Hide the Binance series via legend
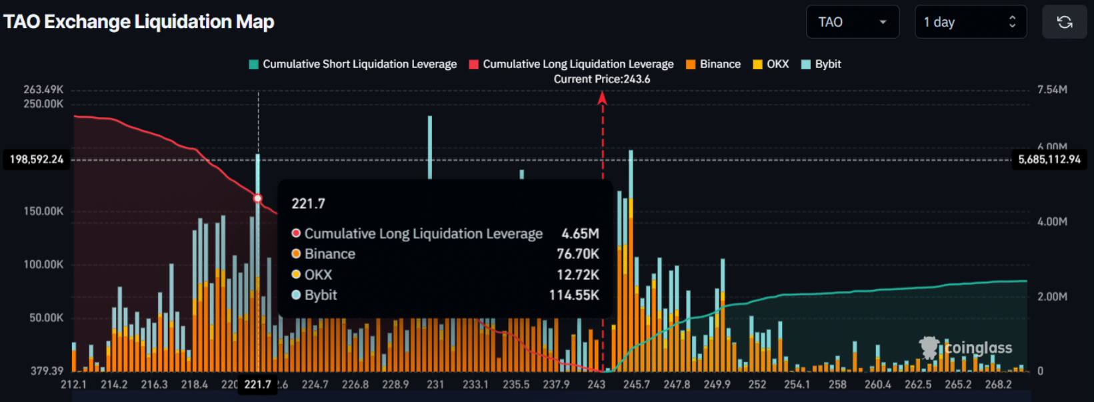Viewport: 1094px width, 402px height. [x=713, y=64]
